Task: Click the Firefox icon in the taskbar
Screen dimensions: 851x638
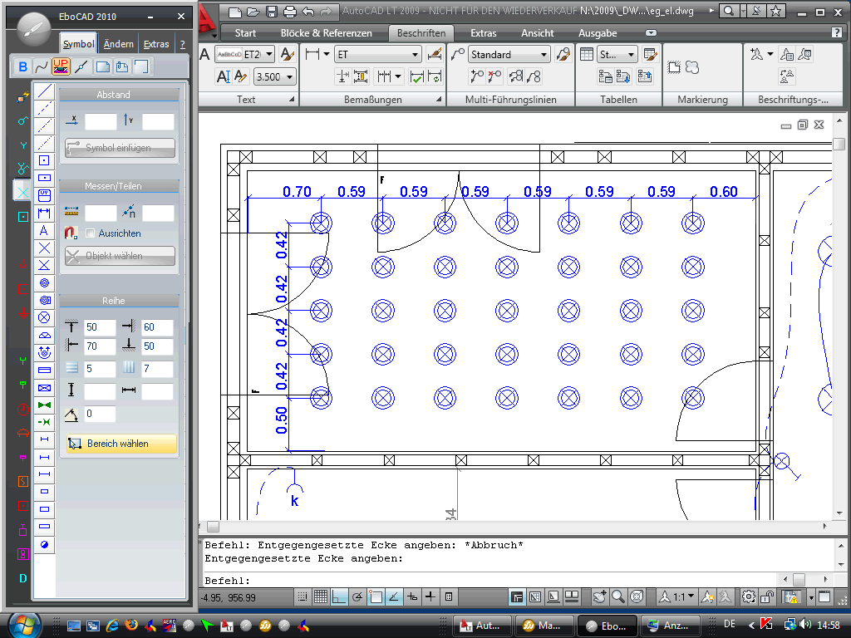Action: tap(130, 625)
